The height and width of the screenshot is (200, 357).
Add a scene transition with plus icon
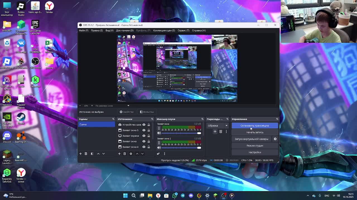[x=215, y=131]
